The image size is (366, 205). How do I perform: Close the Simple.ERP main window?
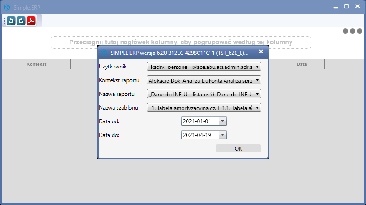(x=357, y=6)
